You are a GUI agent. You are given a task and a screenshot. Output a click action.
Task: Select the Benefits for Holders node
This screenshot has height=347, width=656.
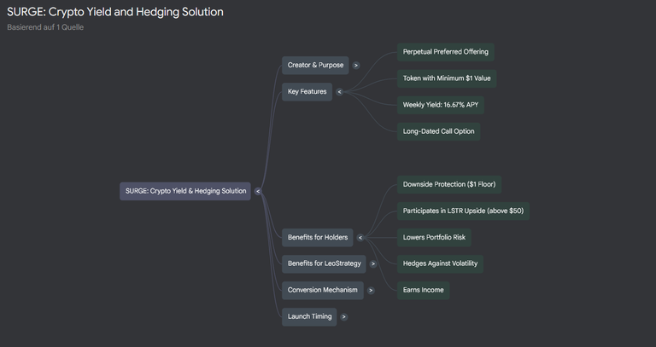318,238
